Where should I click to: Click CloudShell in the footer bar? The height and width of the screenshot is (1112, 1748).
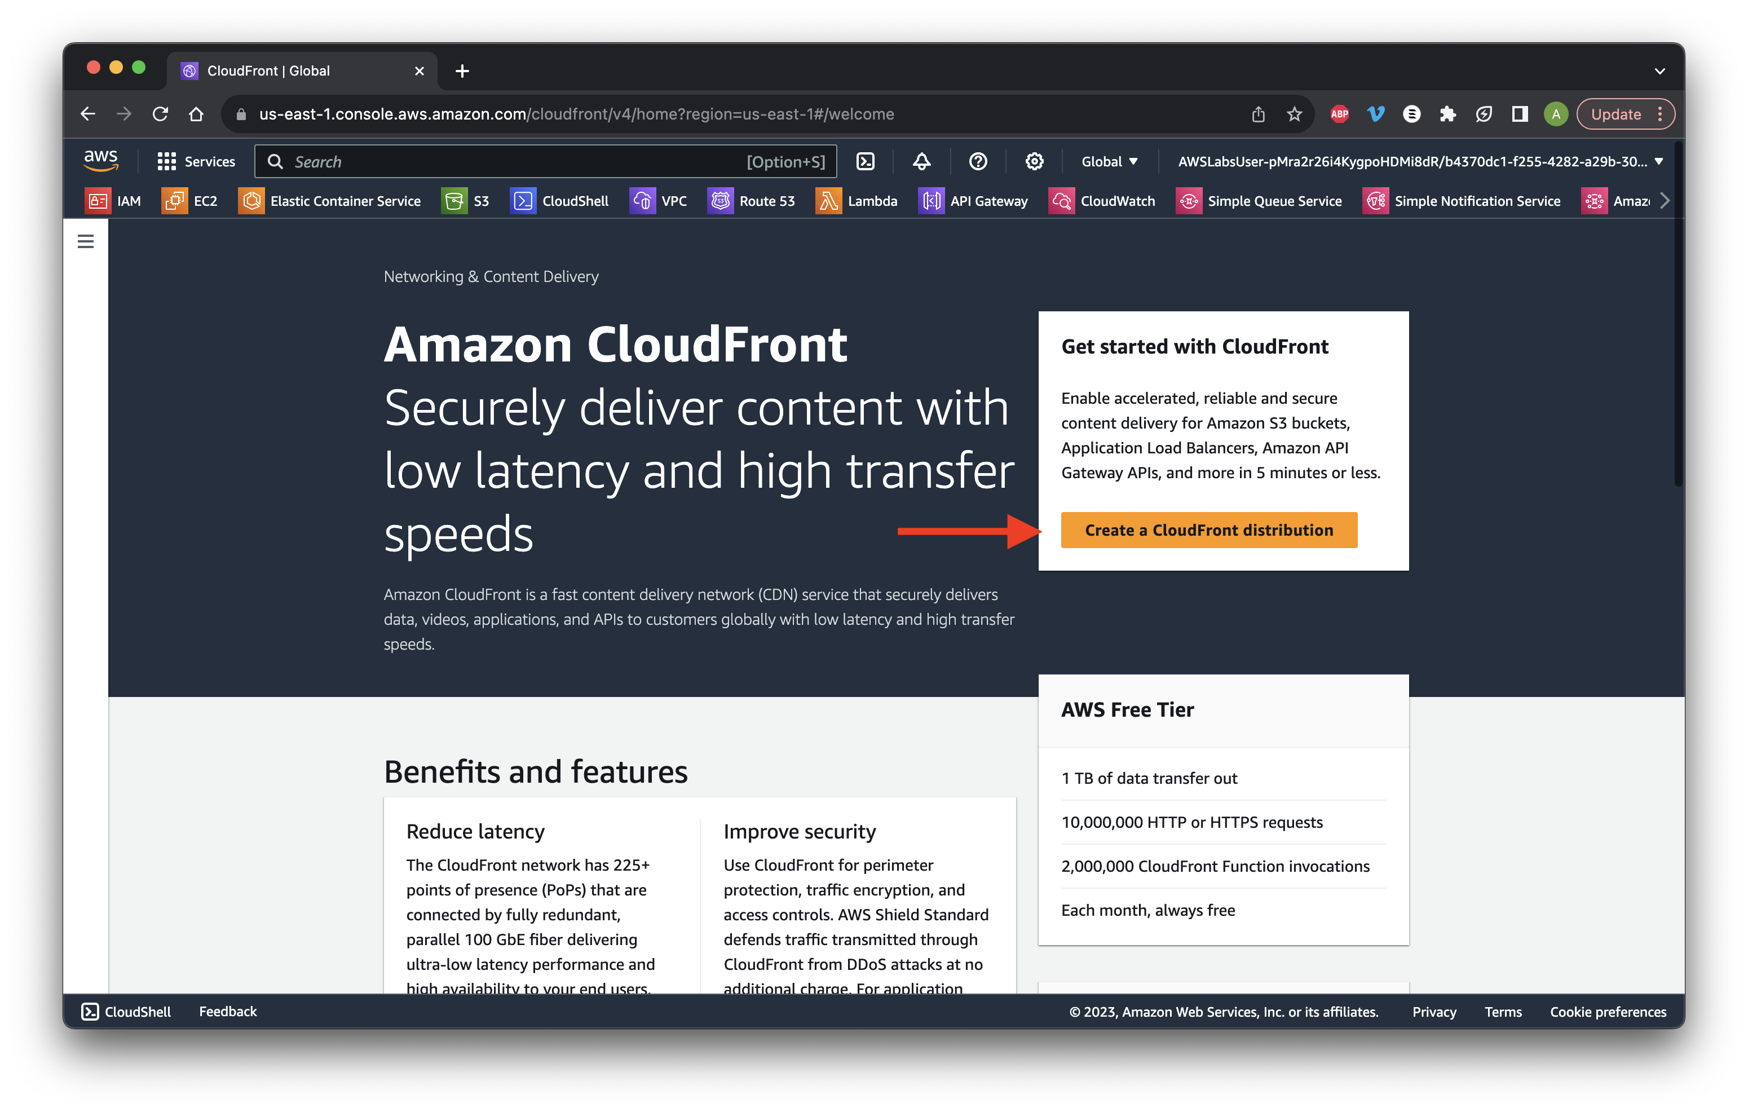coord(126,1011)
